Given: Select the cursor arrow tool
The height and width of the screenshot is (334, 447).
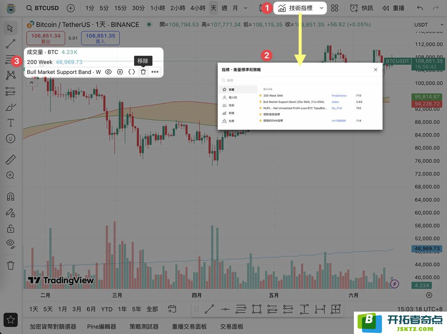Looking at the screenshot, I should point(10,28).
